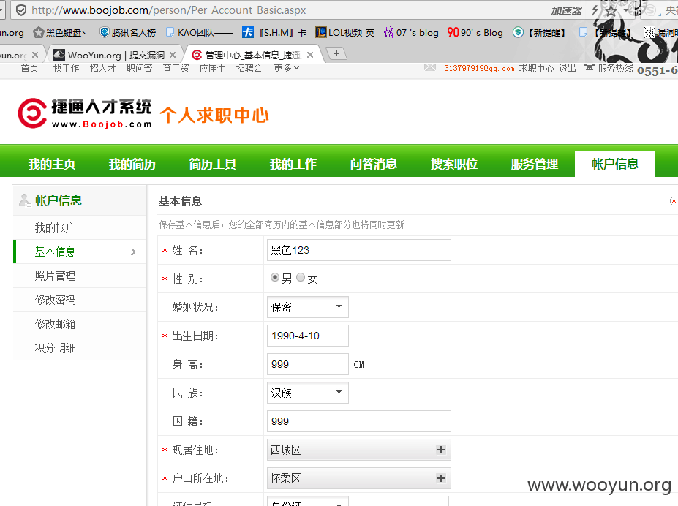The width and height of the screenshot is (678, 506).
Task: Click 找工作 in top nav
Action: click(66, 68)
